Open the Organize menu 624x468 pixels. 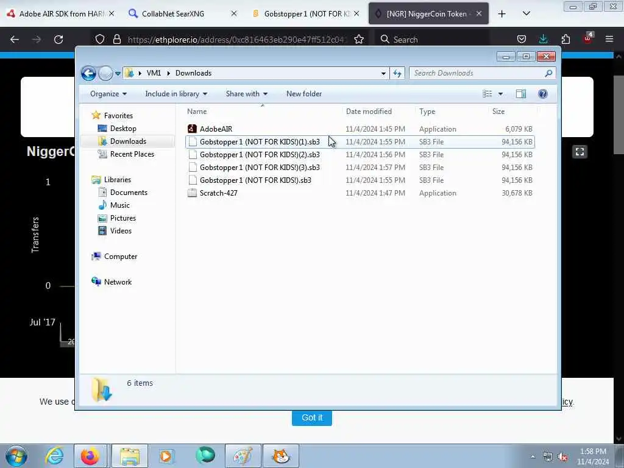[x=108, y=94]
